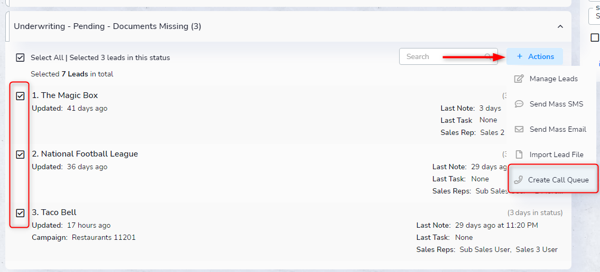This screenshot has width=600, height=272.
Task: Click the plus icon on the Actions button
Action: point(520,56)
